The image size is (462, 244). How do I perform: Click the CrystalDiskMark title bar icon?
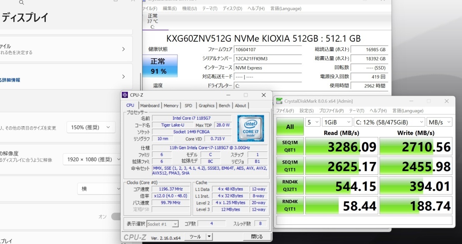click(x=279, y=101)
